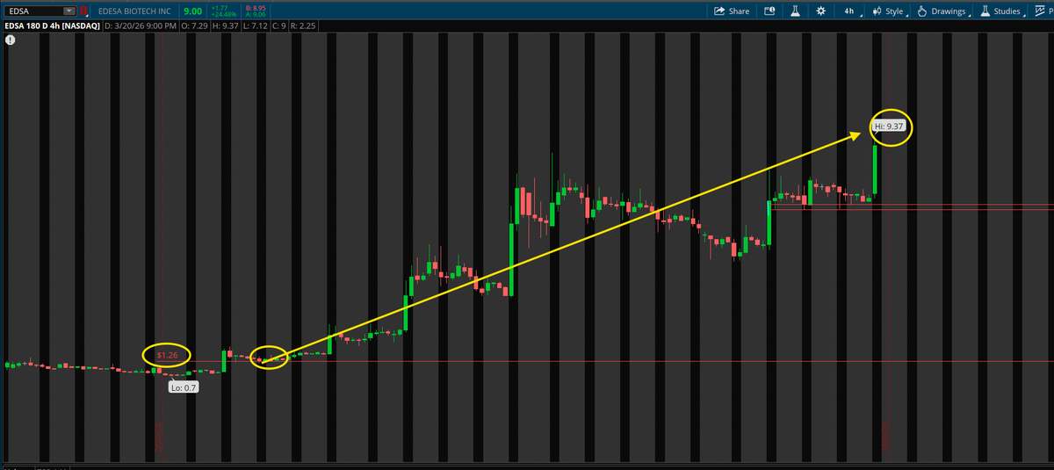The image size is (1054, 470).
Task: Click the $1.26 price label on chart
Action: tap(167, 356)
